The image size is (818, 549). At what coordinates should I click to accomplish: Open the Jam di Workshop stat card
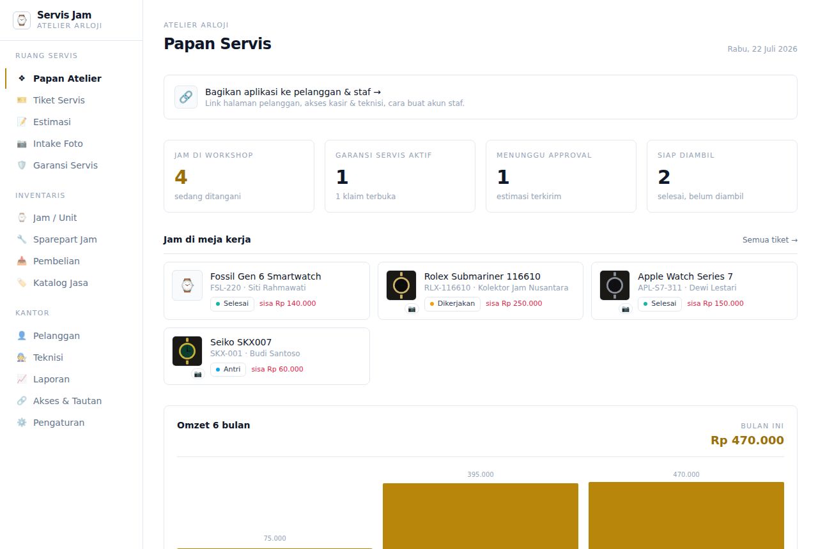[x=239, y=176]
